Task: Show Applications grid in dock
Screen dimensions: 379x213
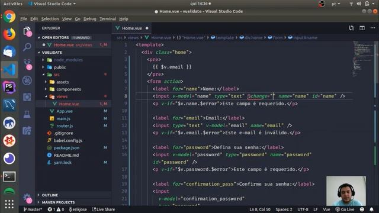Action: pyautogui.click(x=9, y=204)
